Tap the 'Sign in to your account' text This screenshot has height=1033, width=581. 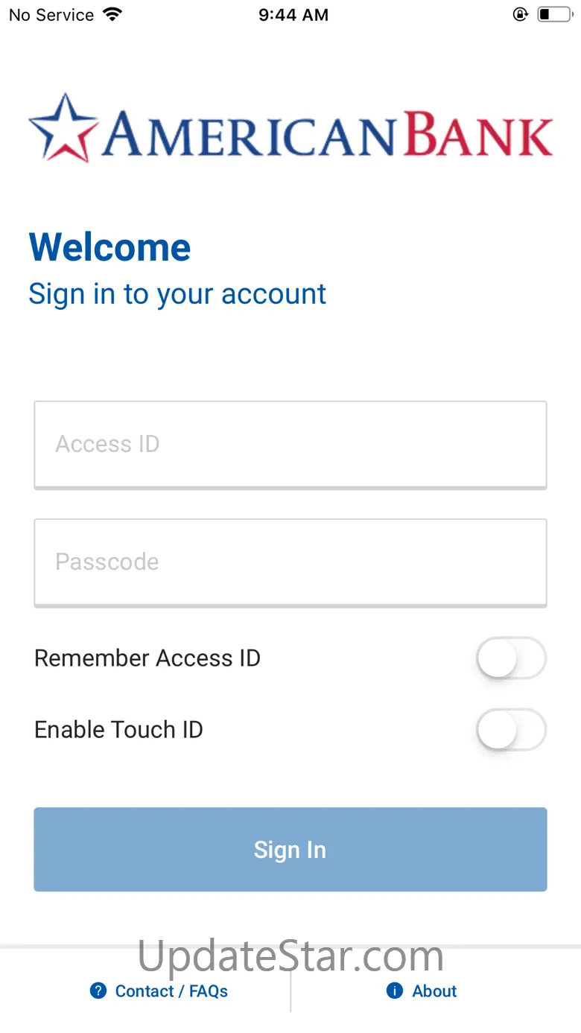177,294
